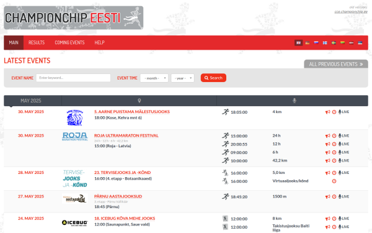Click the microphone column header
The height and width of the screenshot is (233, 372).
[x=294, y=101]
